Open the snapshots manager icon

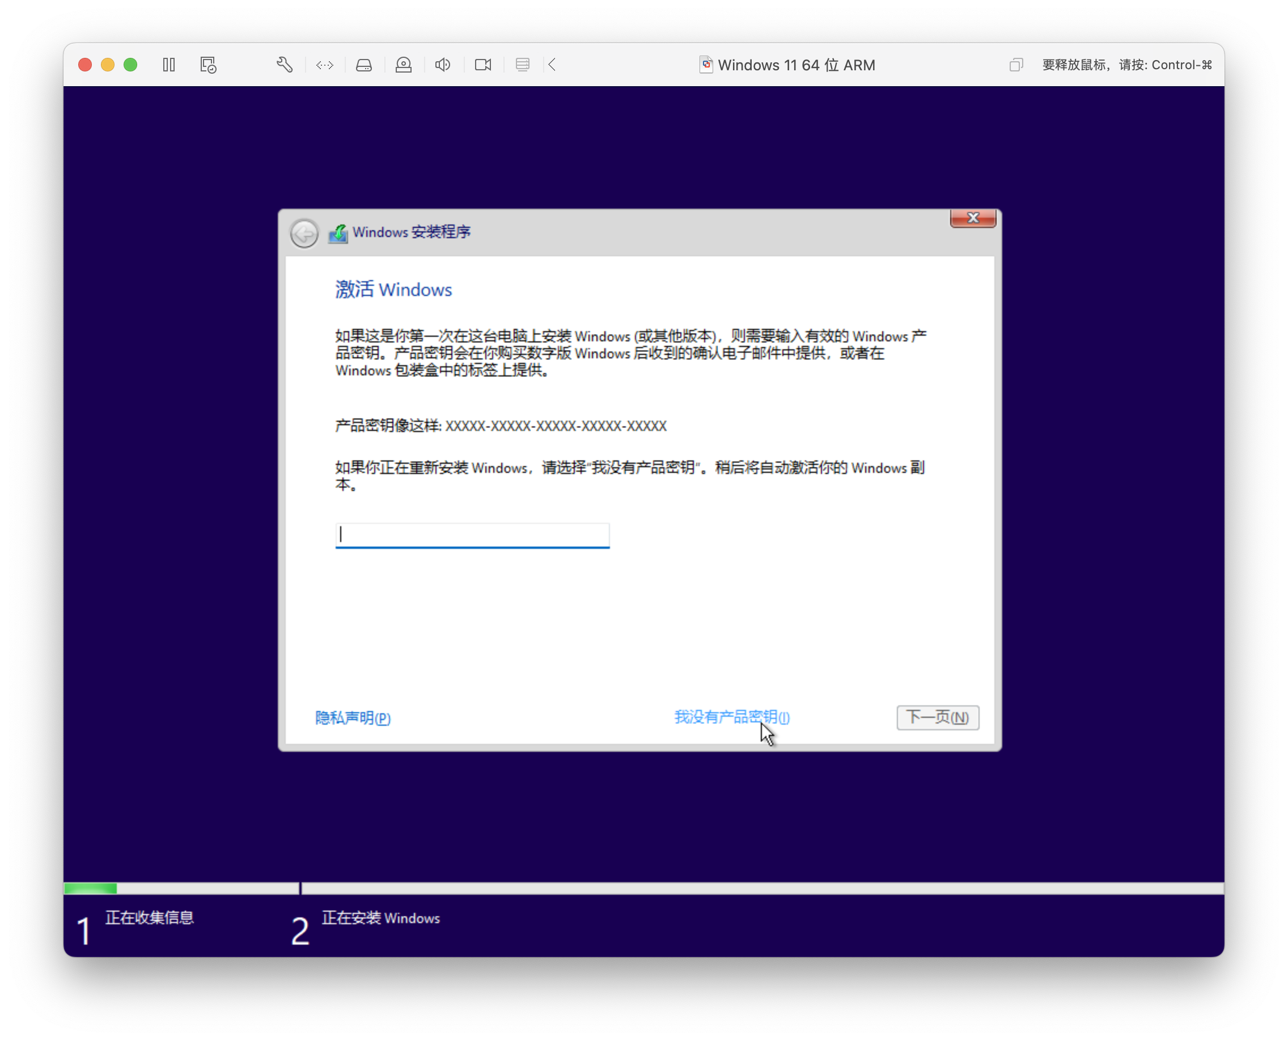[x=208, y=65]
